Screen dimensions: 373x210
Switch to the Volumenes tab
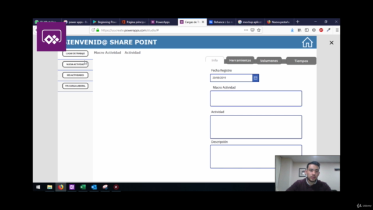coord(269,61)
